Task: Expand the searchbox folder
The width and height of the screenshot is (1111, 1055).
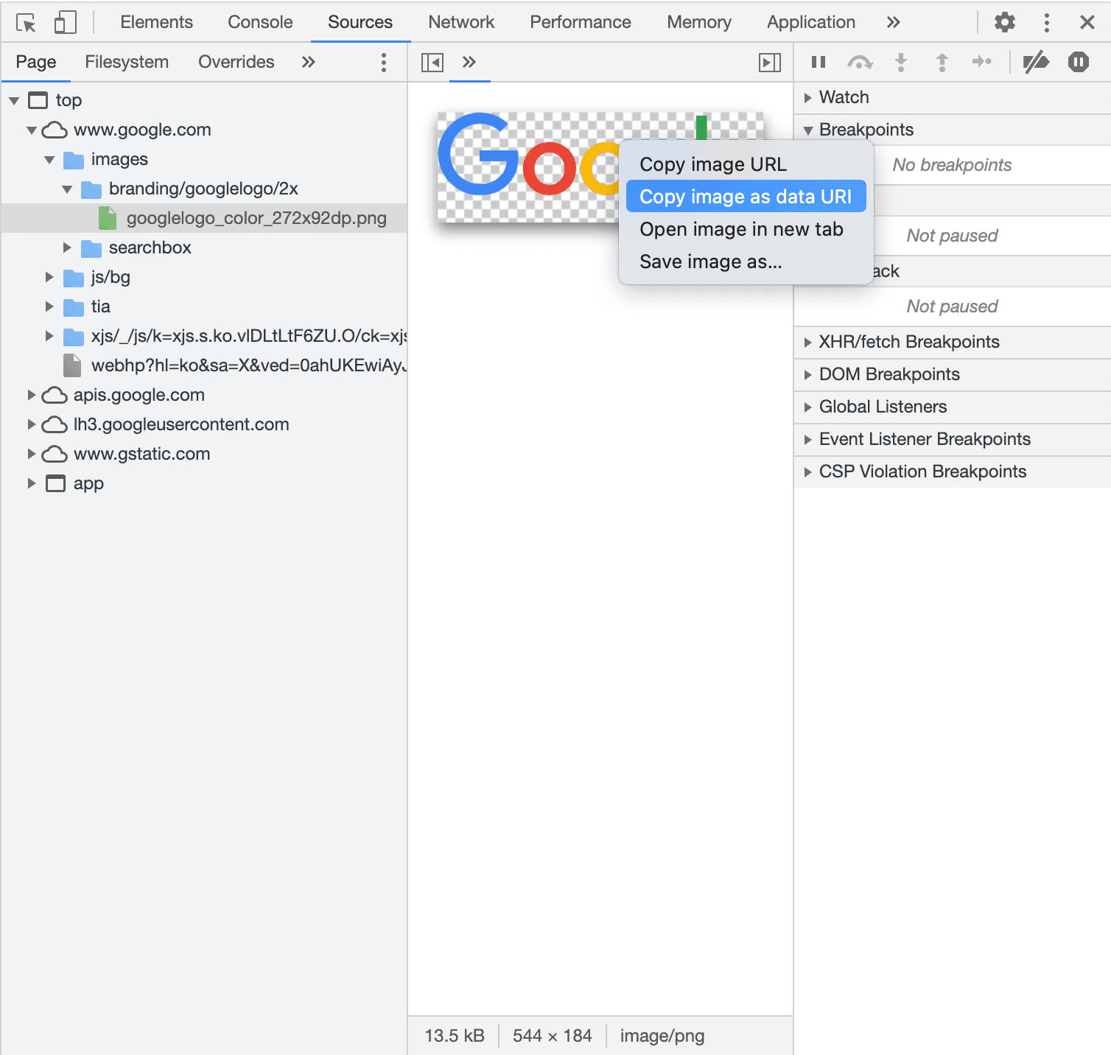Action: pos(67,248)
